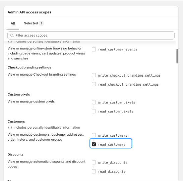Focus the Filter access scopes field
Image resolution: width=183 pixels, height=181 pixels.
click(x=91, y=36)
